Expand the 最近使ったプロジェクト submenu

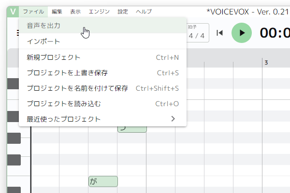[x=102, y=119]
